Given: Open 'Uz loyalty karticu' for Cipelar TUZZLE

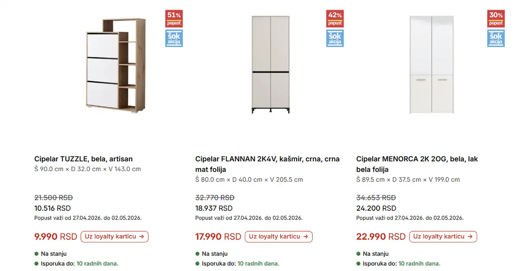Looking at the screenshot, I should (114, 236).
